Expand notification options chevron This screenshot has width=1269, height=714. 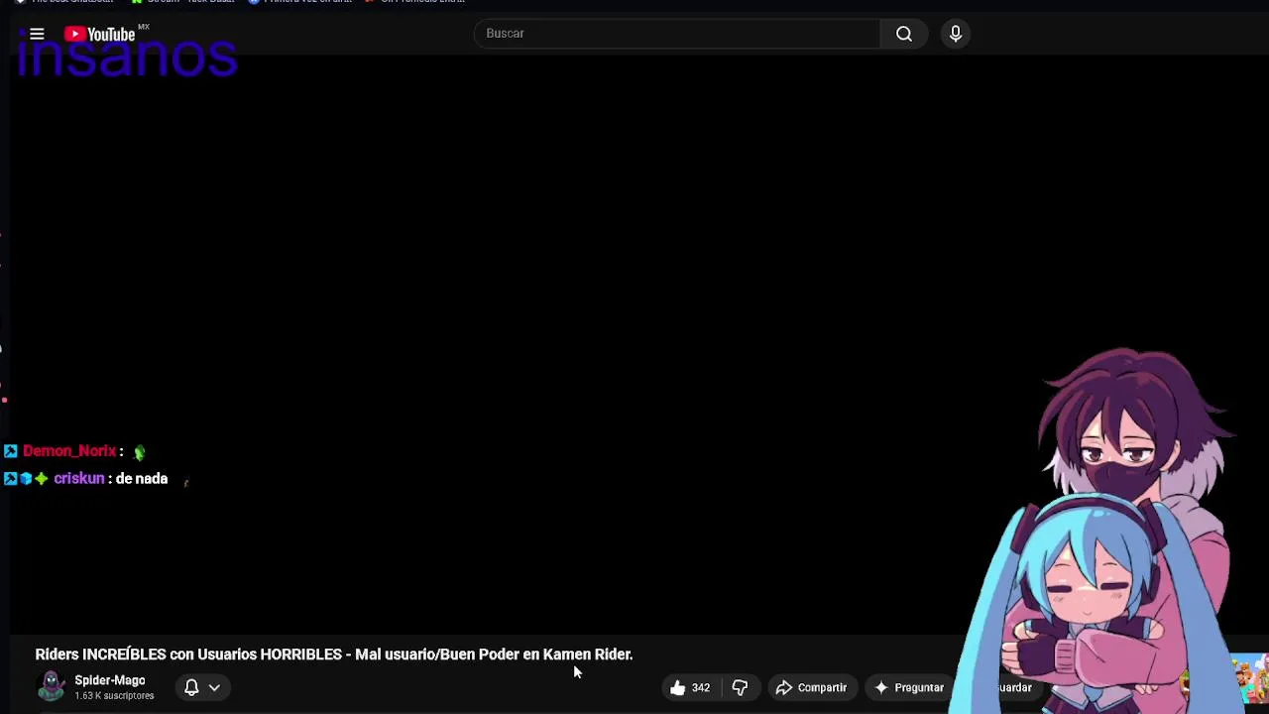coord(214,687)
